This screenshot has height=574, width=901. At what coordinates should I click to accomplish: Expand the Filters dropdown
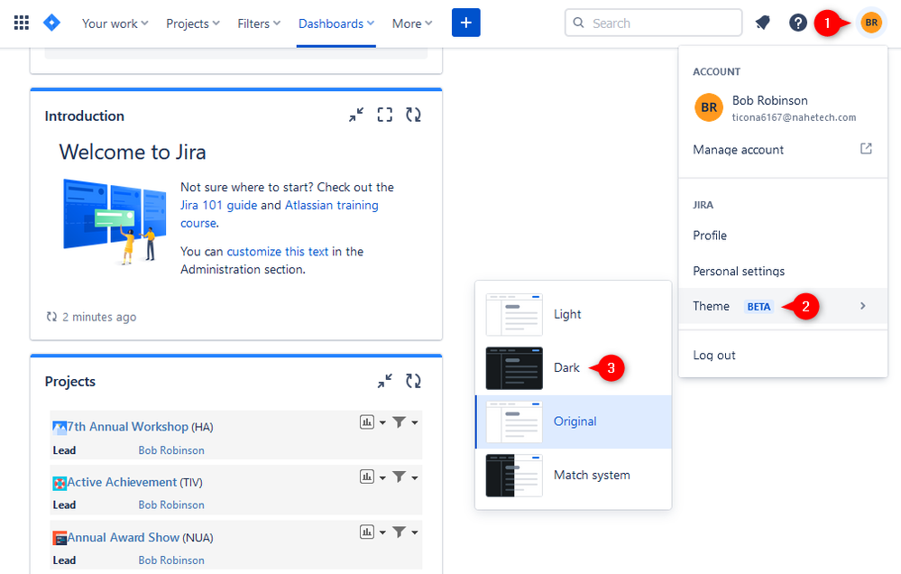259,23
